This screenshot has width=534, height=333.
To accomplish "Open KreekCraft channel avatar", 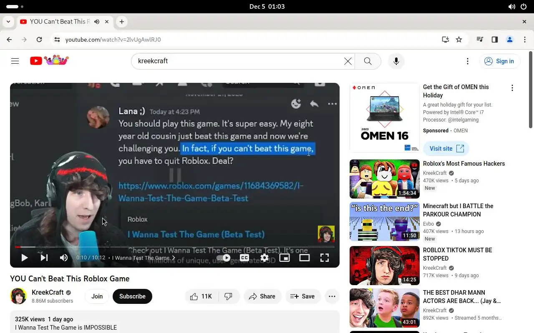I will [x=18, y=296].
